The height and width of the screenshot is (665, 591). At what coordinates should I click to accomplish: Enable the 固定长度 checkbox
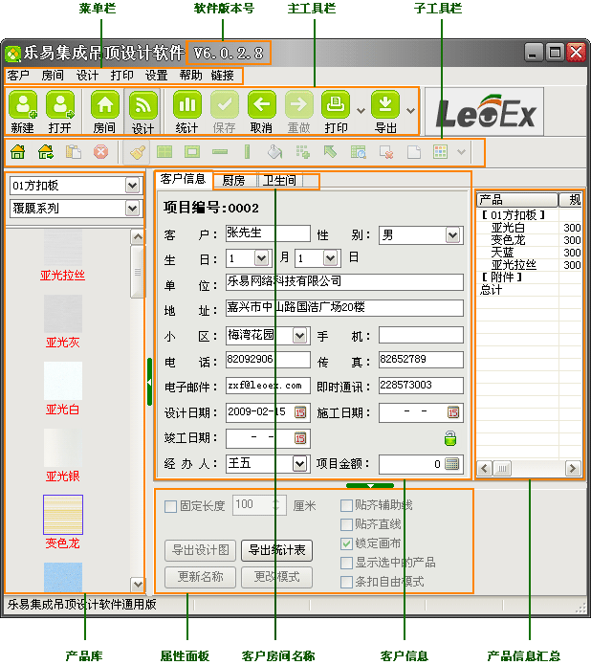tap(171, 505)
